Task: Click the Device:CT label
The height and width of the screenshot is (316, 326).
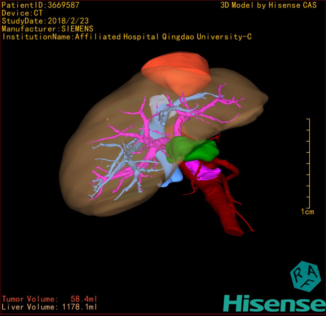Action: click(22, 13)
